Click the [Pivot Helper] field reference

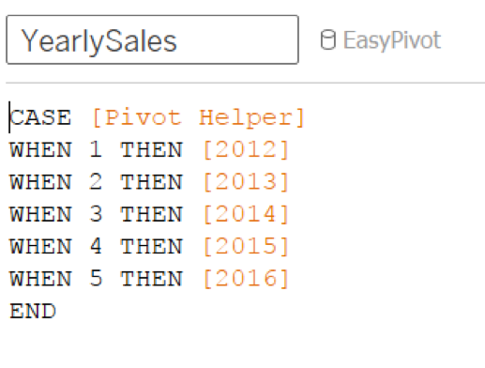pos(198,118)
